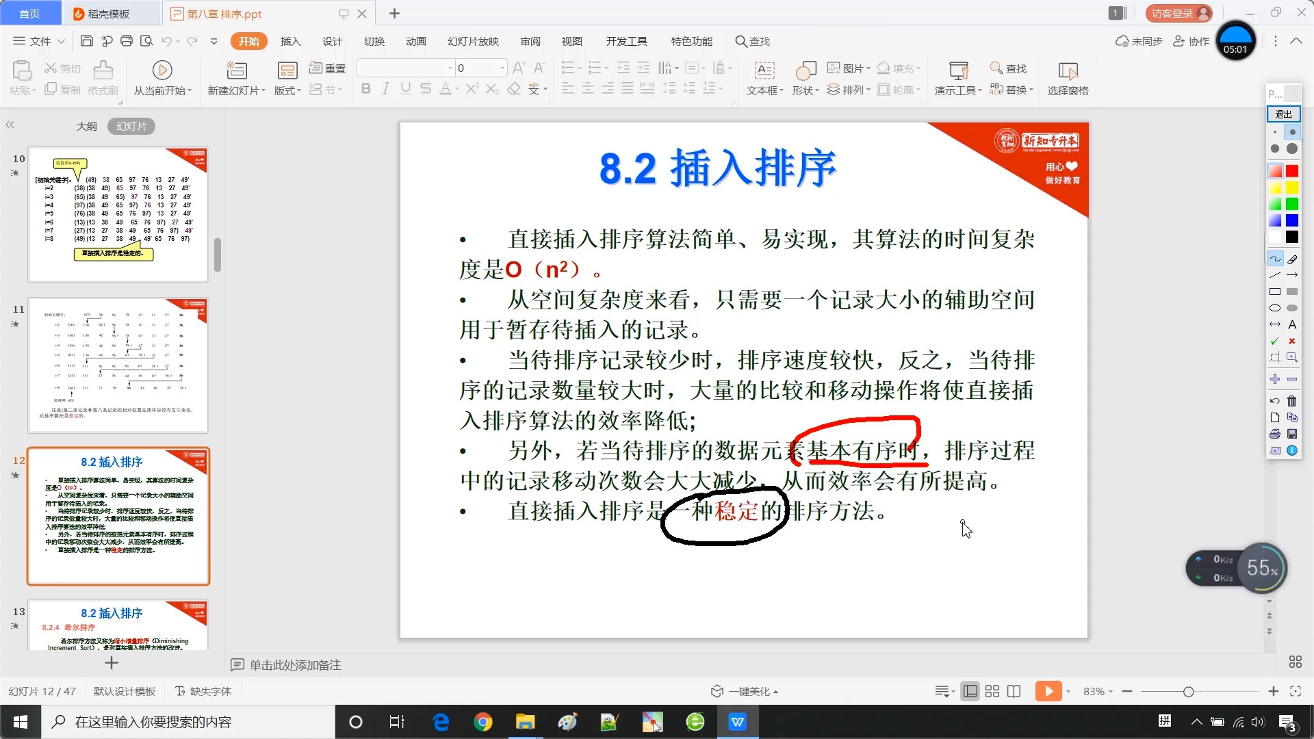The height and width of the screenshot is (739, 1314).
Task: Switch to slide sorter view icon
Action: coord(992,691)
